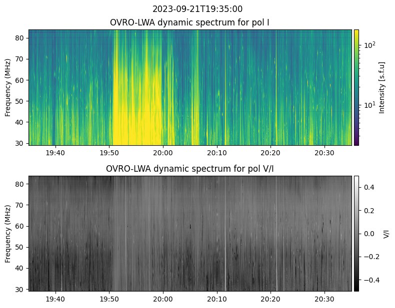Click the grayscale V/I colorbar

(356, 233)
